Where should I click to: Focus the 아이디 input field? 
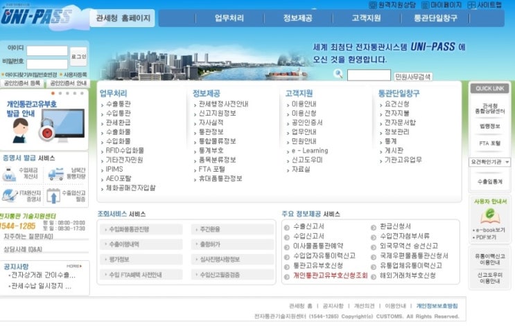[x=47, y=51]
